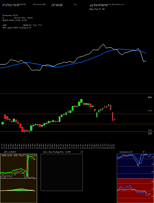Click the 'CL: 20.44' closing price text

point(56,6)
